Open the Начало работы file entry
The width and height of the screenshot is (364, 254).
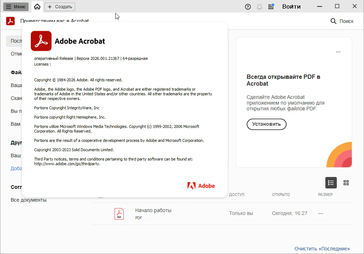(153, 210)
